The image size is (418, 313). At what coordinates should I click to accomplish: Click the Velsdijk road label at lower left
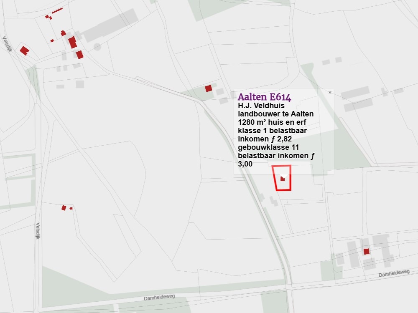pyautogui.click(x=38, y=230)
